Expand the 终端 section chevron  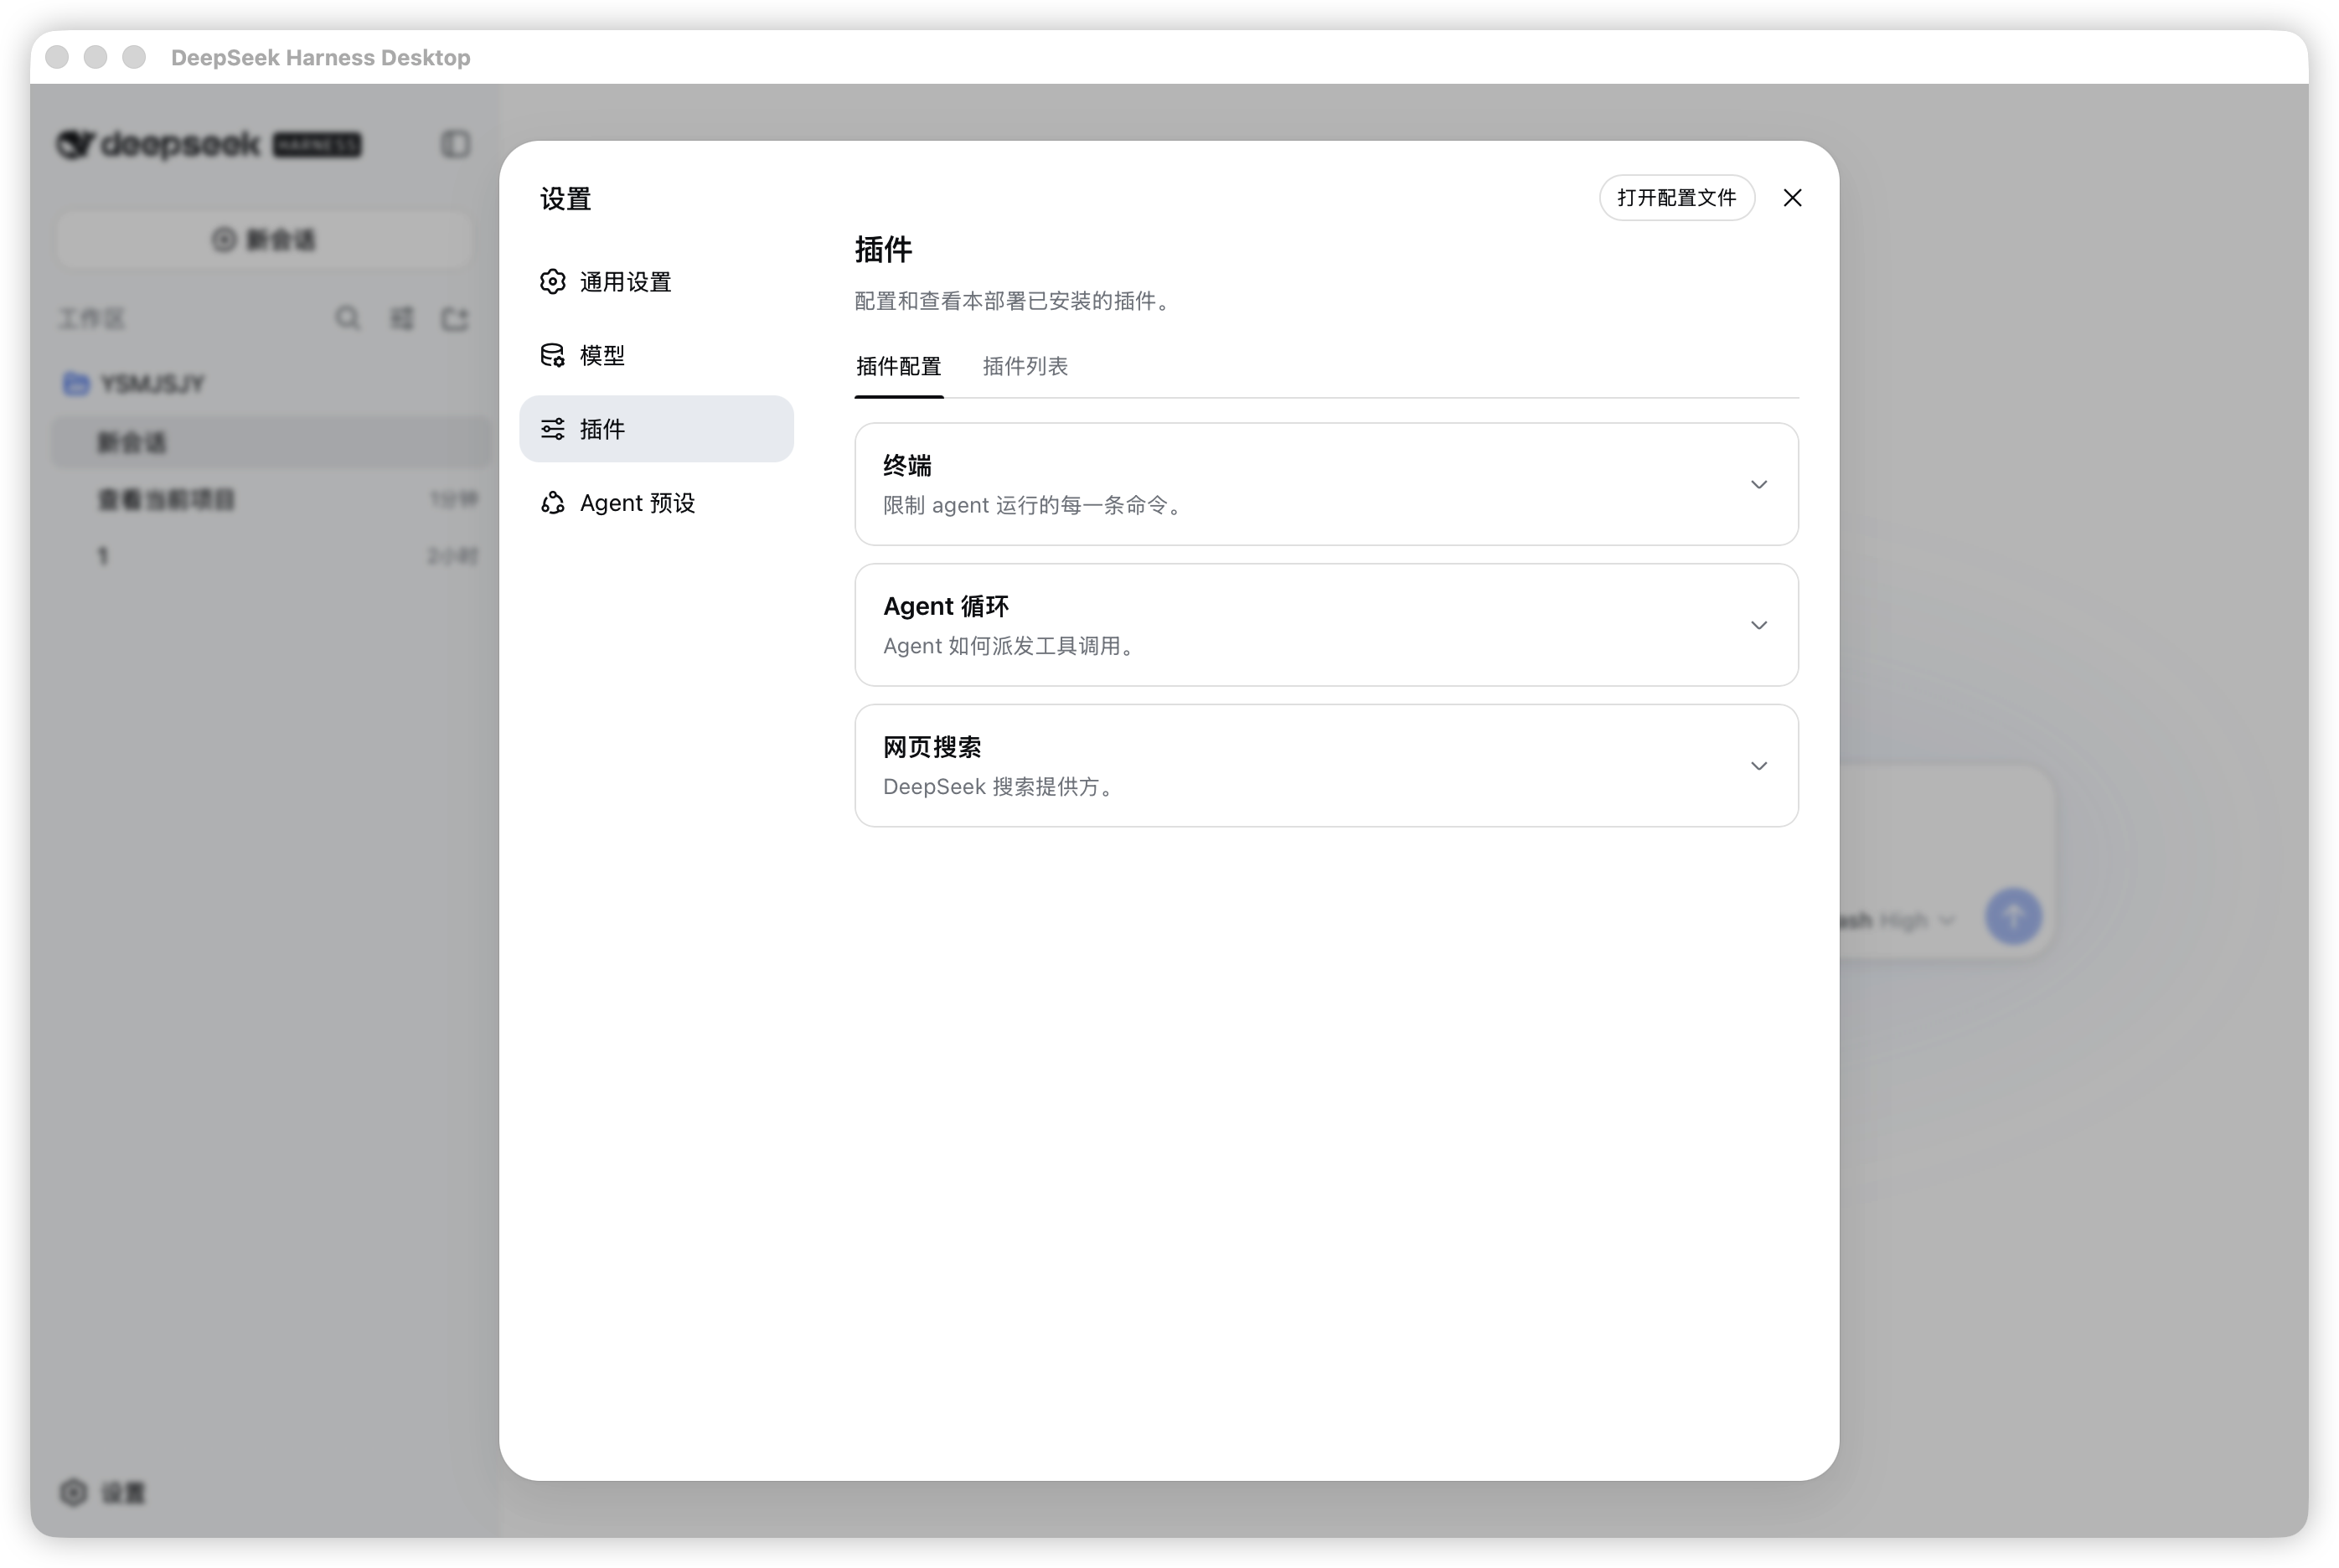[1758, 485]
